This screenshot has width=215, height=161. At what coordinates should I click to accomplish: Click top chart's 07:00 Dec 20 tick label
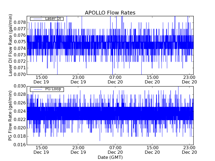point(115,80)
